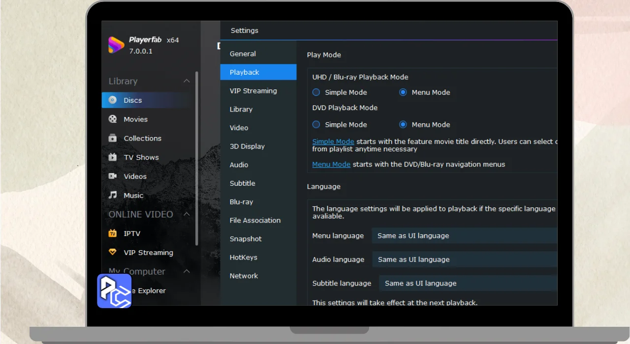Click the sidebar vertical scrollbar
Viewport: 630px width, 344px height.
pyautogui.click(x=197, y=157)
